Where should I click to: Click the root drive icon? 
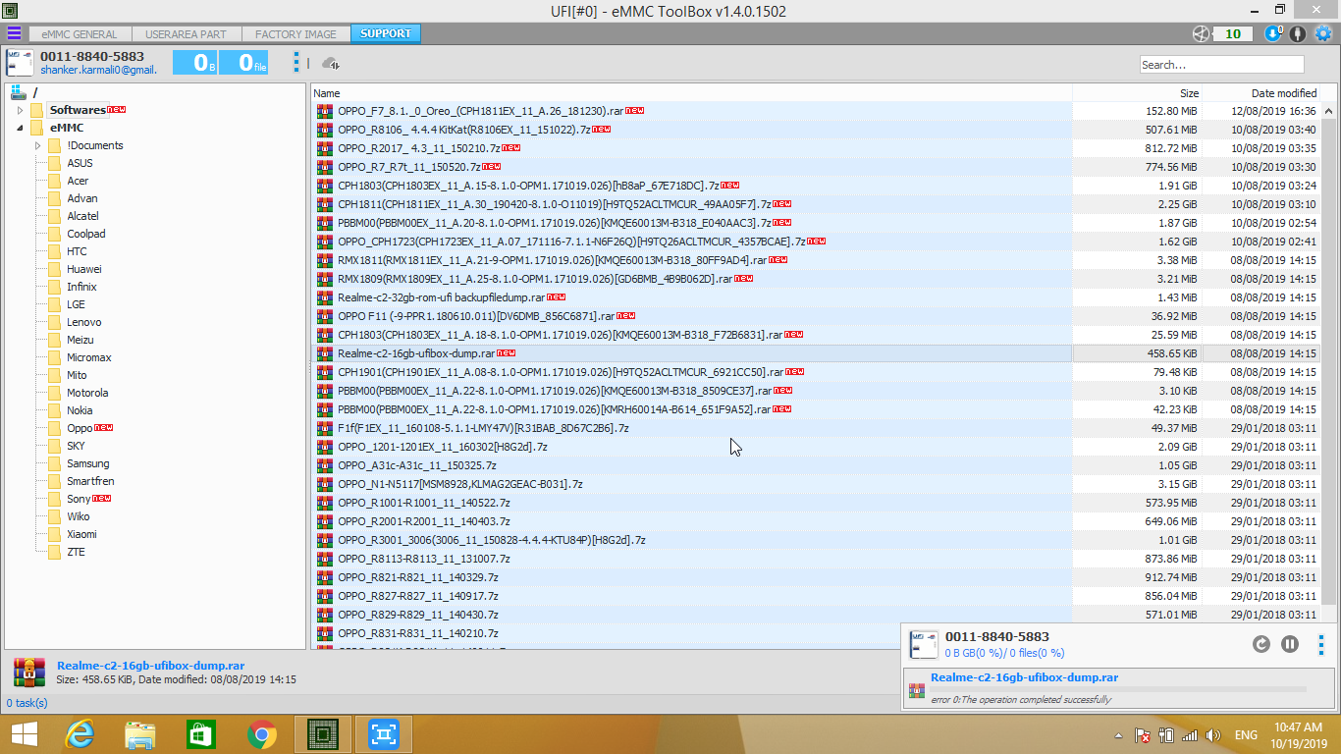tap(18, 91)
